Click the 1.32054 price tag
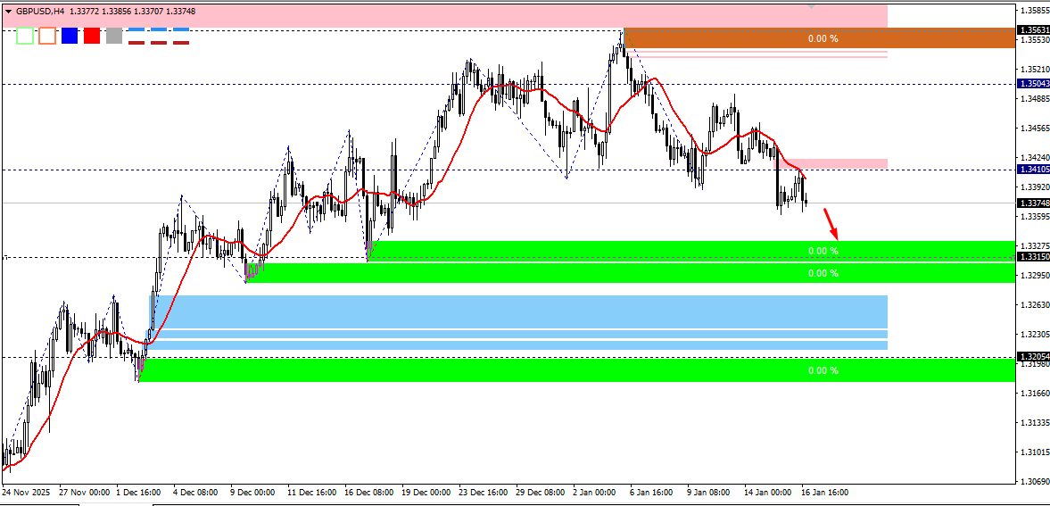1050x506 pixels. (x=1033, y=357)
